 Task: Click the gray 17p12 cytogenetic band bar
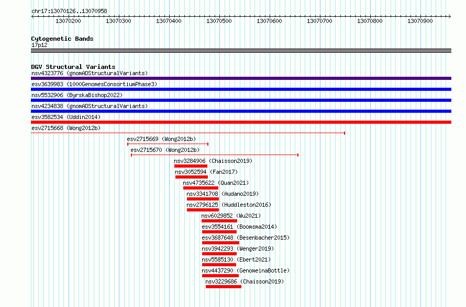tap(241, 51)
